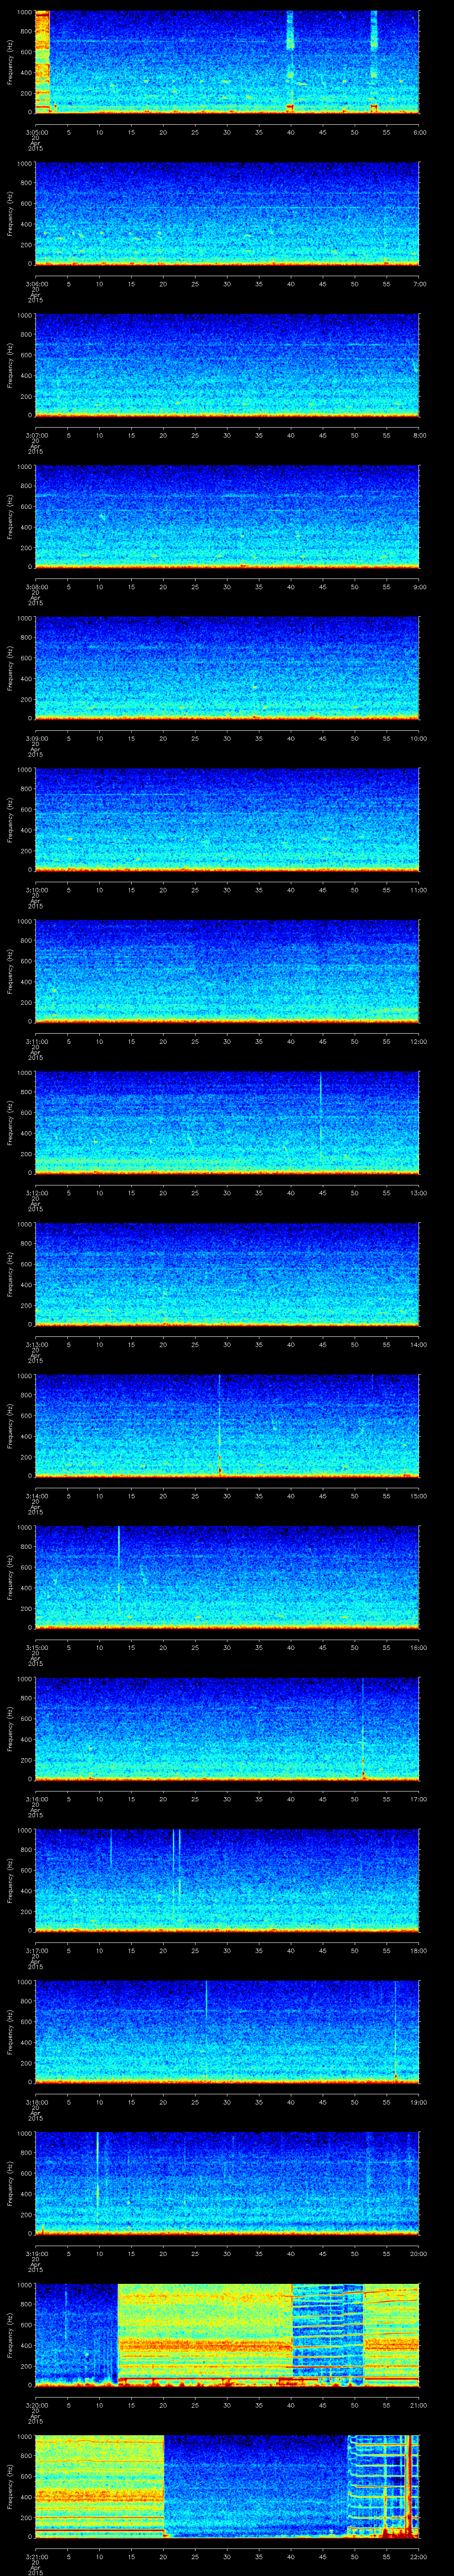
Task: Click the spectrogram panel starting at 3:19:00
Action: coord(227,2184)
